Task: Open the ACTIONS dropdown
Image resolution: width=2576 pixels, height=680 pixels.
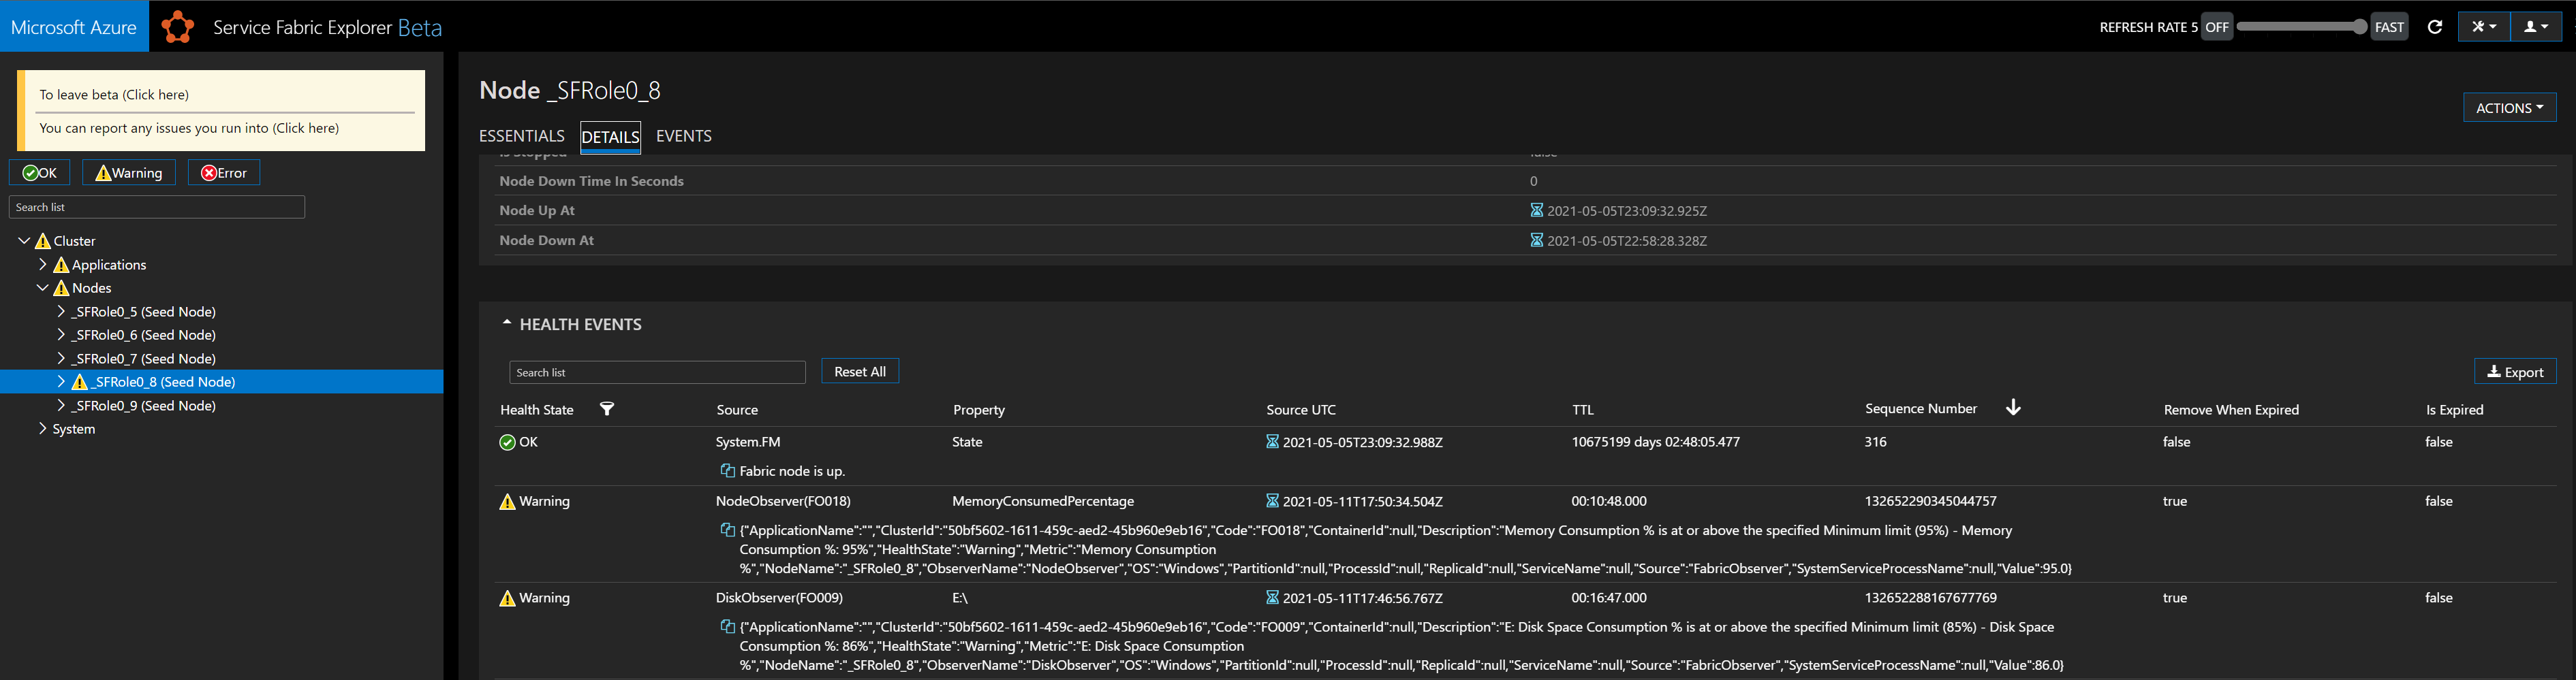Action: pyautogui.click(x=2509, y=108)
